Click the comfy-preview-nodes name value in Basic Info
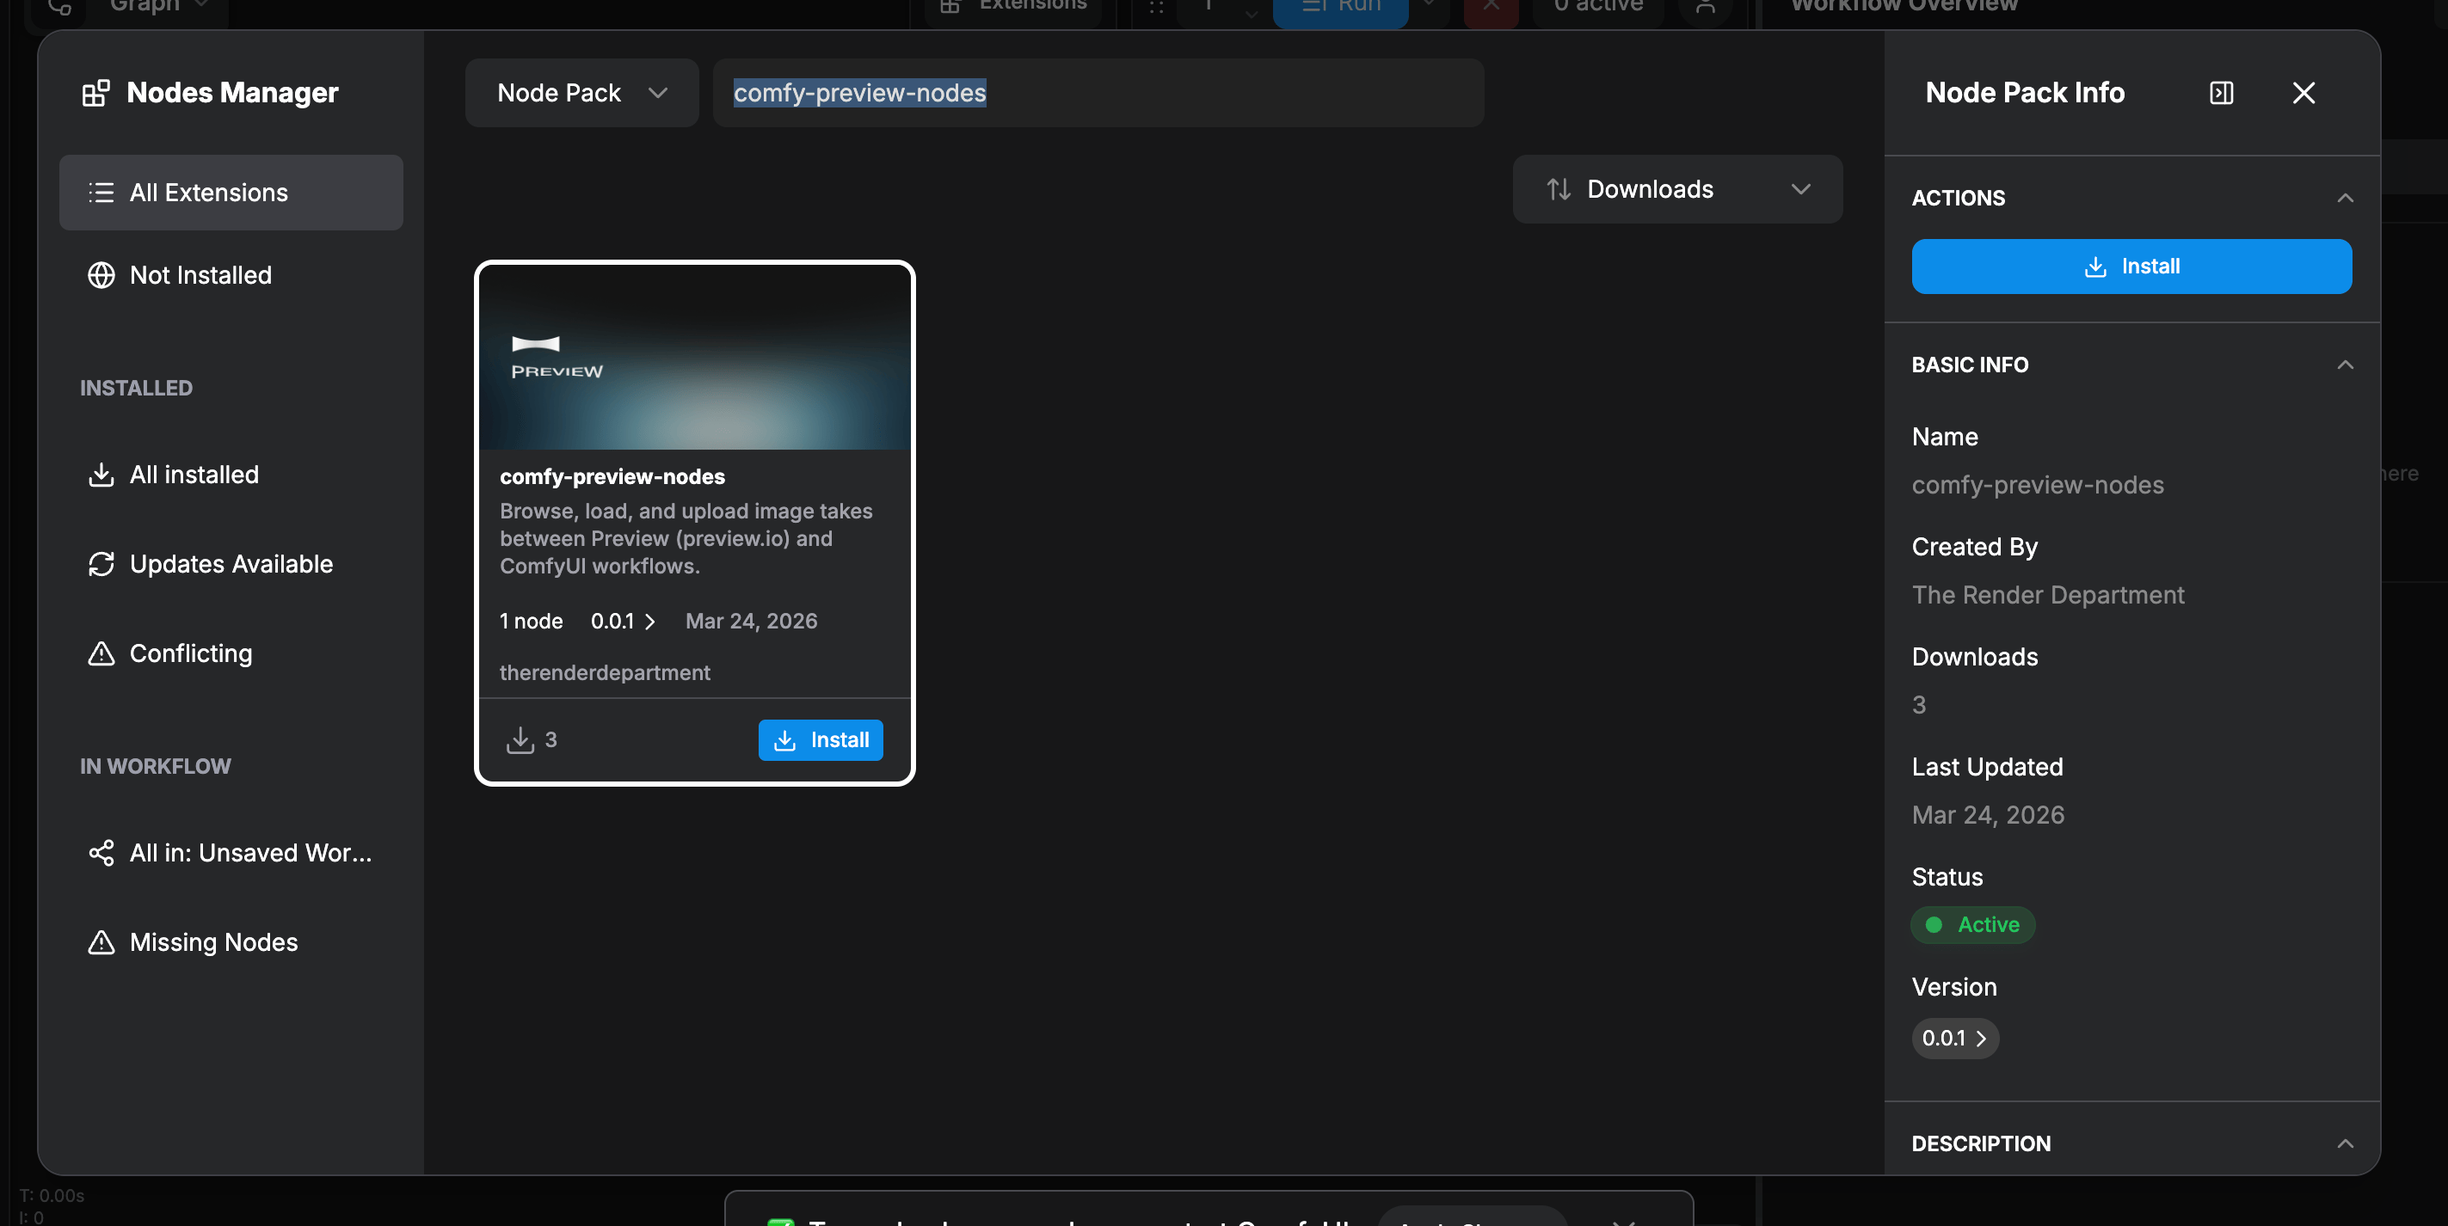The width and height of the screenshot is (2448, 1226). coord(2038,485)
